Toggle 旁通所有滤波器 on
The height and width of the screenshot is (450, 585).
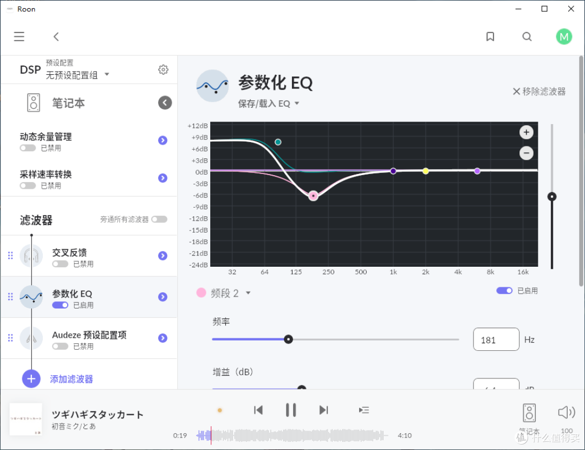point(159,219)
